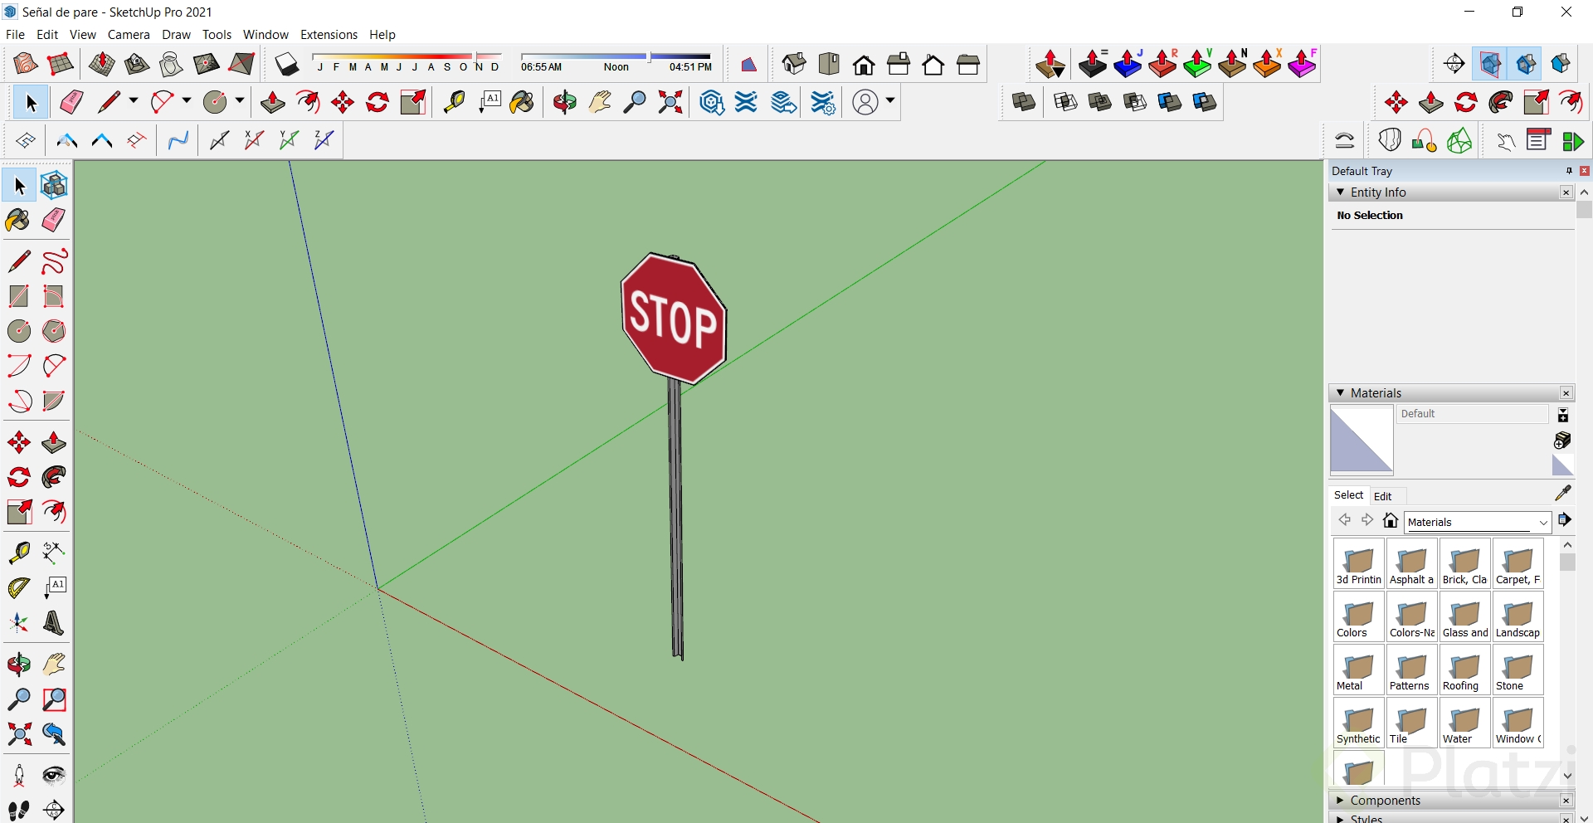The image size is (1593, 823).
Task: Switch to the Materials Edit tab
Action: (x=1382, y=496)
